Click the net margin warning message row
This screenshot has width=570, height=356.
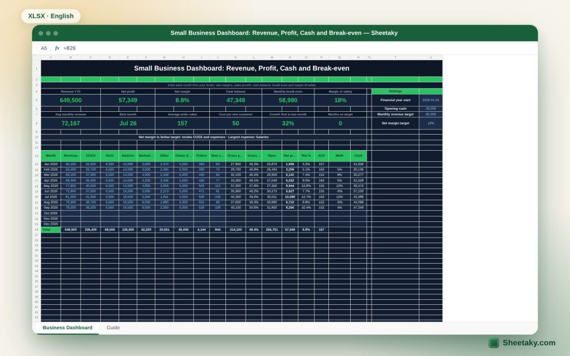pos(204,137)
